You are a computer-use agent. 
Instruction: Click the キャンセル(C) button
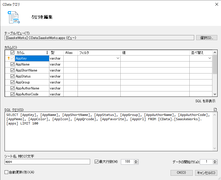click(206, 173)
